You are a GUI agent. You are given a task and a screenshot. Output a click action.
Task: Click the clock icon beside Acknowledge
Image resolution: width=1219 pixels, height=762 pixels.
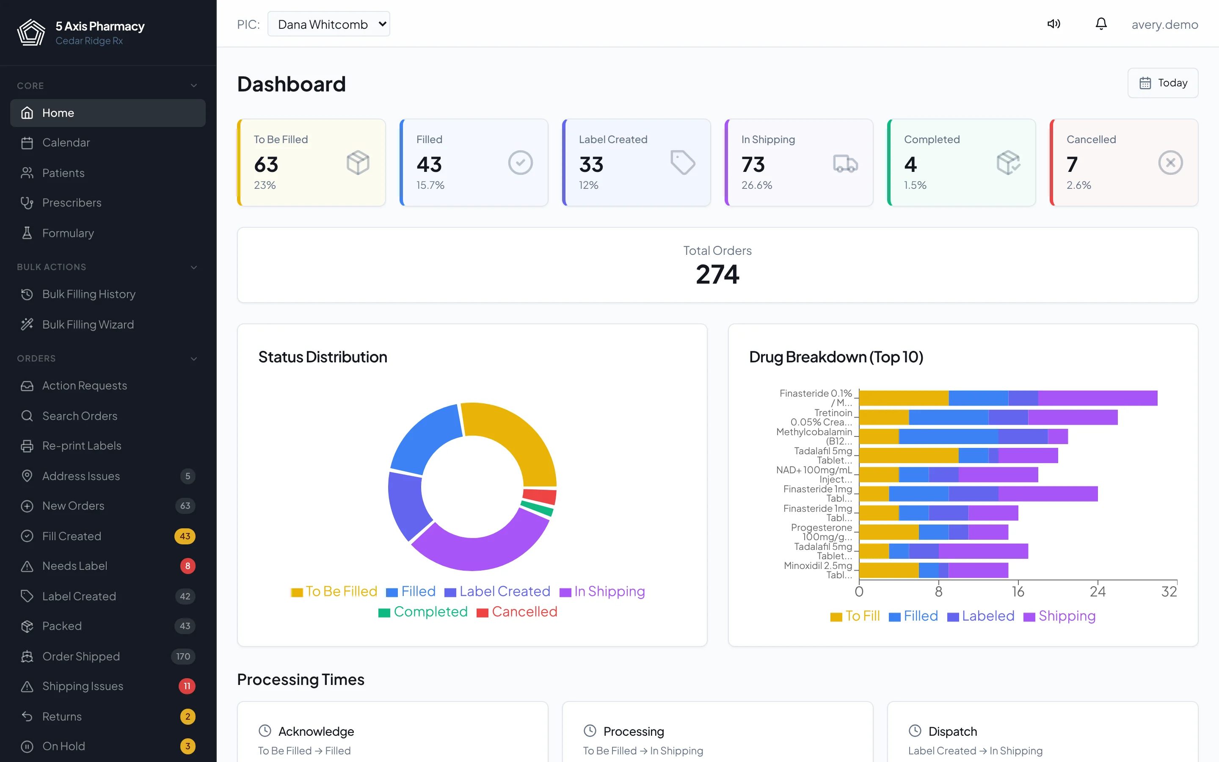point(265,731)
